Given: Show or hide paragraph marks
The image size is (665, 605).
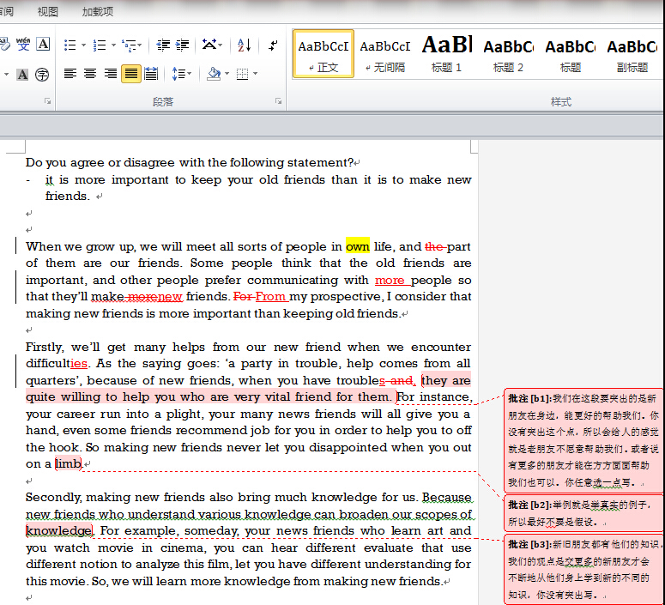Looking at the screenshot, I should (x=273, y=45).
